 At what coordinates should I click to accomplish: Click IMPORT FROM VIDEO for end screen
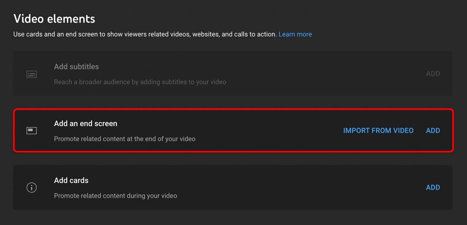(378, 131)
